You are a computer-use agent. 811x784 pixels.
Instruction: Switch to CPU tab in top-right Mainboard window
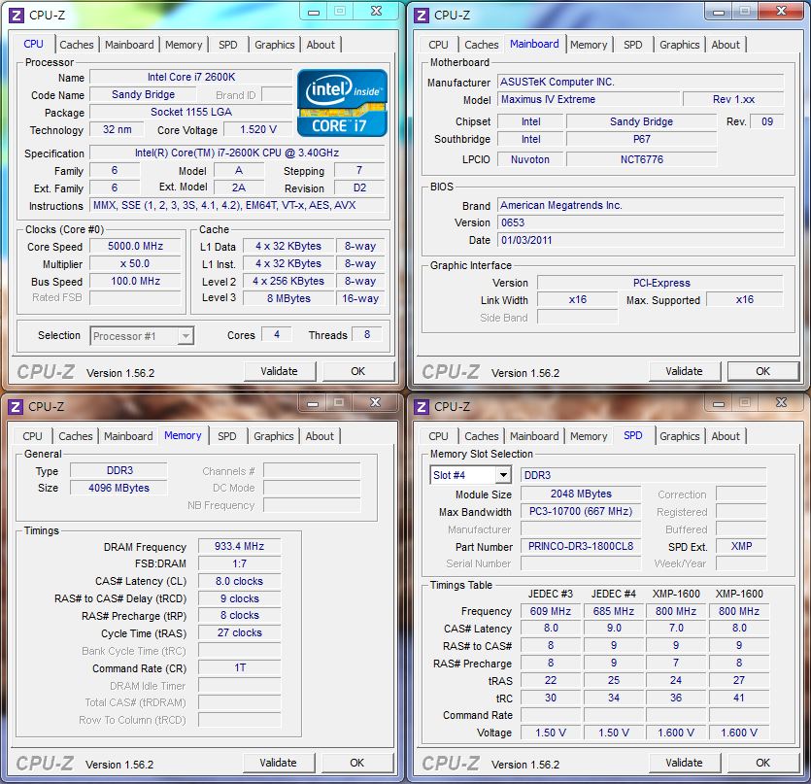[x=439, y=45]
